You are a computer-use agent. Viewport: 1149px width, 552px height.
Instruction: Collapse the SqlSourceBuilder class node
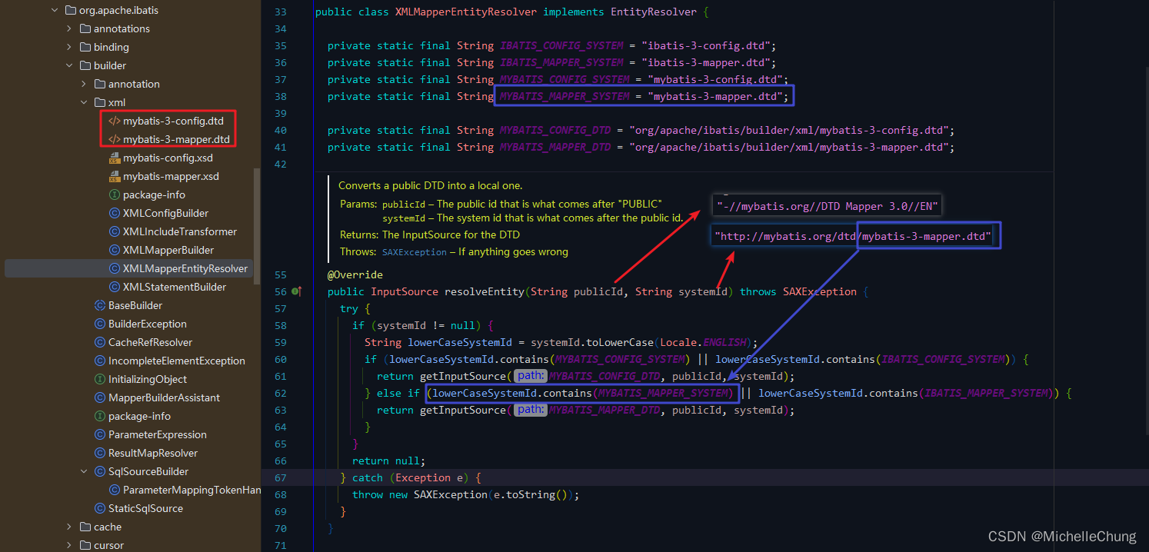[x=84, y=471]
